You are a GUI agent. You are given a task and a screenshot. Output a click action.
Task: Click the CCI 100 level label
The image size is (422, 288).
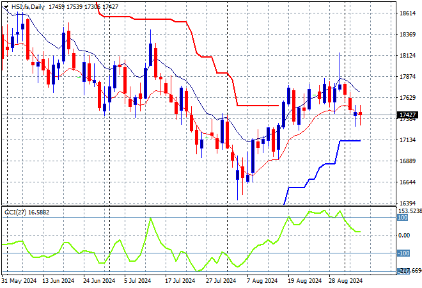pos(403,218)
